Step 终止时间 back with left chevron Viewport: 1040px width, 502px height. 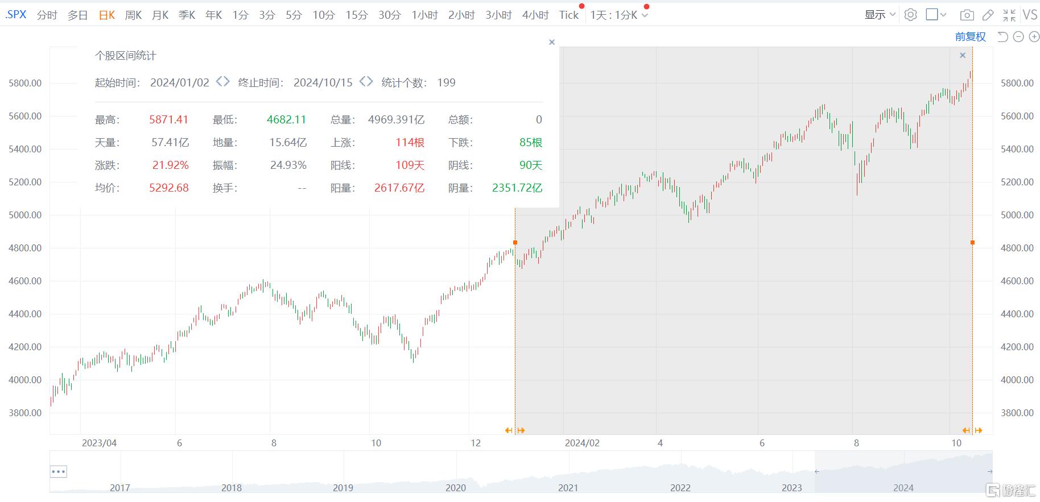(362, 82)
